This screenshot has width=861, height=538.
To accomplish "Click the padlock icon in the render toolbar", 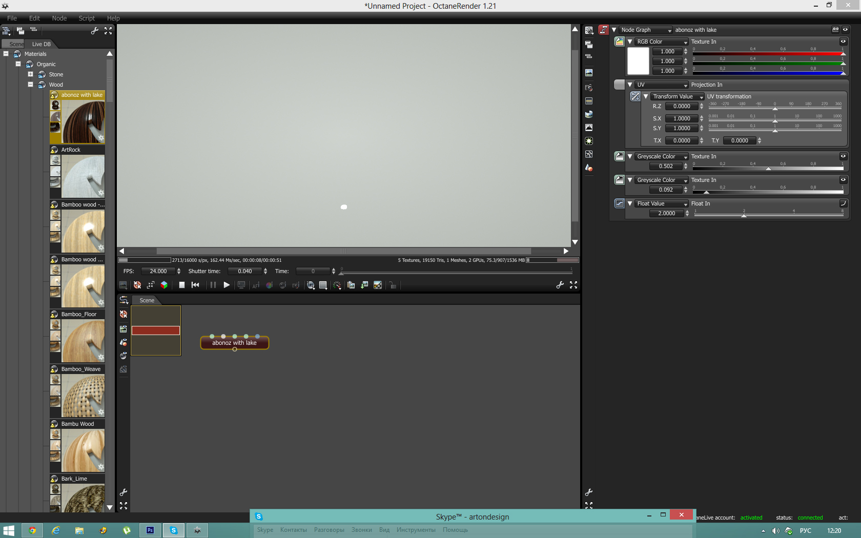I will (x=393, y=285).
